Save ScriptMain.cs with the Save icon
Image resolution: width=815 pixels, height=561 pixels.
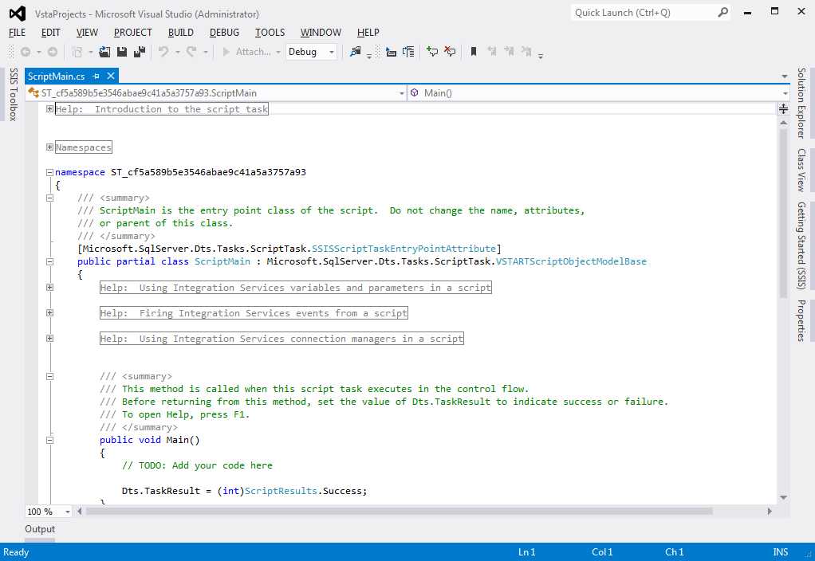point(122,52)
